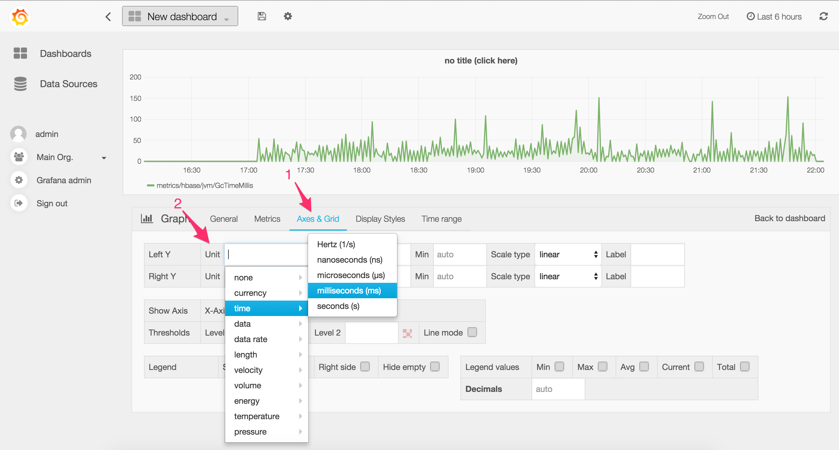Click the Decimals auto input field
The height and width of the screenshot is (450, 839).
558,389
